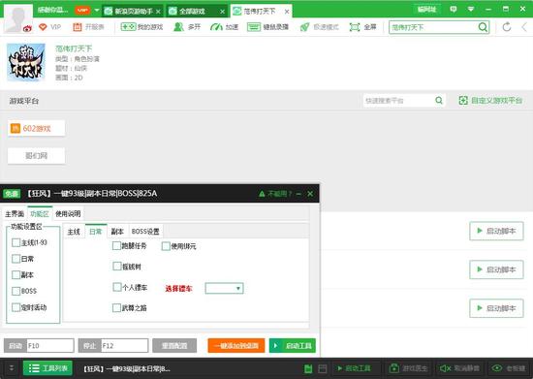Open 我的游戏 gamepad toolbar item
The width and height of the screenshot is (533, 379).
point(141,27)
